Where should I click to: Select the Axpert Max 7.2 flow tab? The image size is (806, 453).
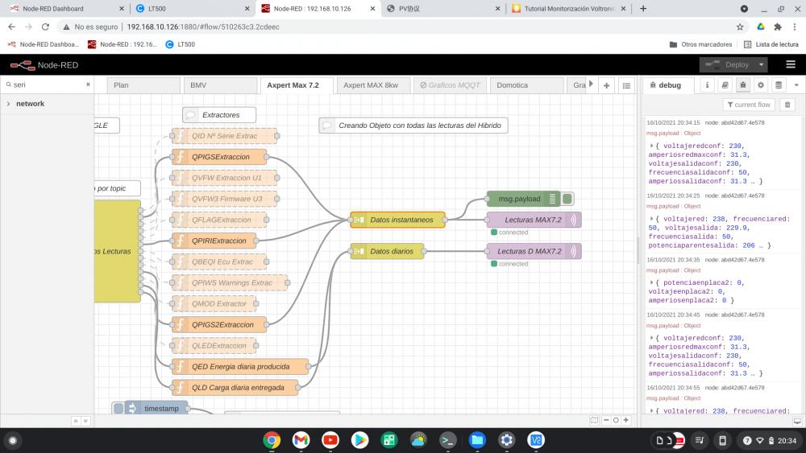point(297,85)
